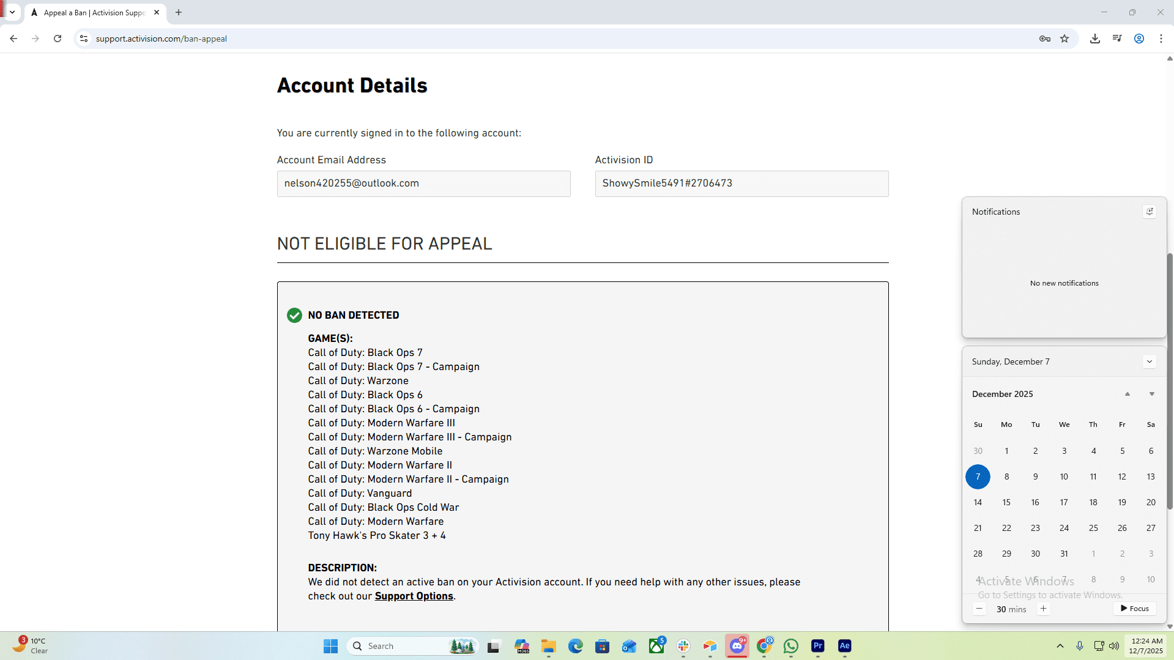Click the browser forward arrow
Screen dimensions: 1174x660
point(35,39)
